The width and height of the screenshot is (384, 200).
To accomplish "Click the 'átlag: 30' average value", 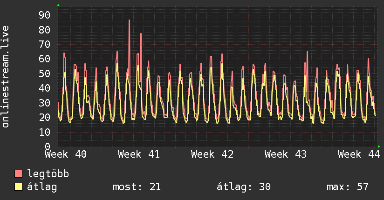I will [x=244, y=187].
